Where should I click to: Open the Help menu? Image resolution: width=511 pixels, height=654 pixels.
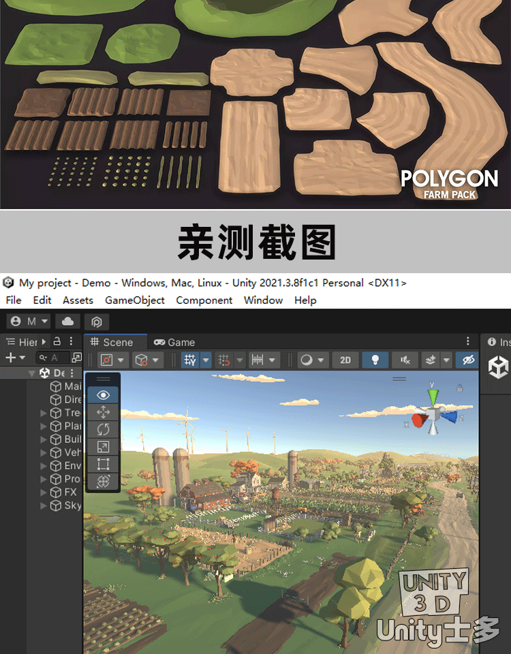(305, 300)
